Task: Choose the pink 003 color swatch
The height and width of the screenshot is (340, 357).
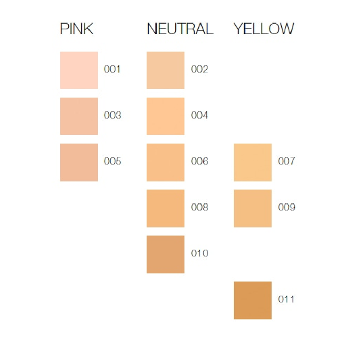Action: coord(79,116)
